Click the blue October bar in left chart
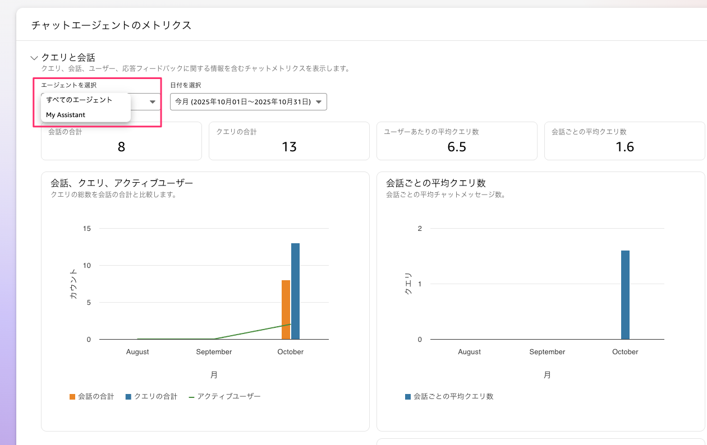Viewport: 707px width, 445px height. [295, 291]
